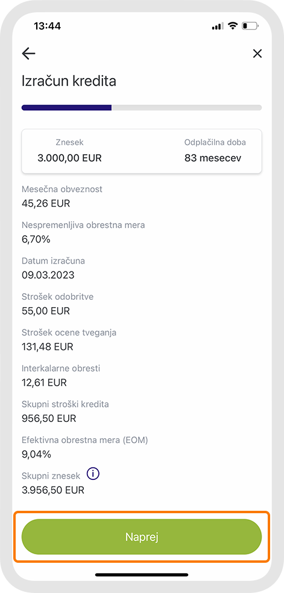Tap the Wi-Fi icon in status bar
Screen dimensions: 284x593
[233, 26]
